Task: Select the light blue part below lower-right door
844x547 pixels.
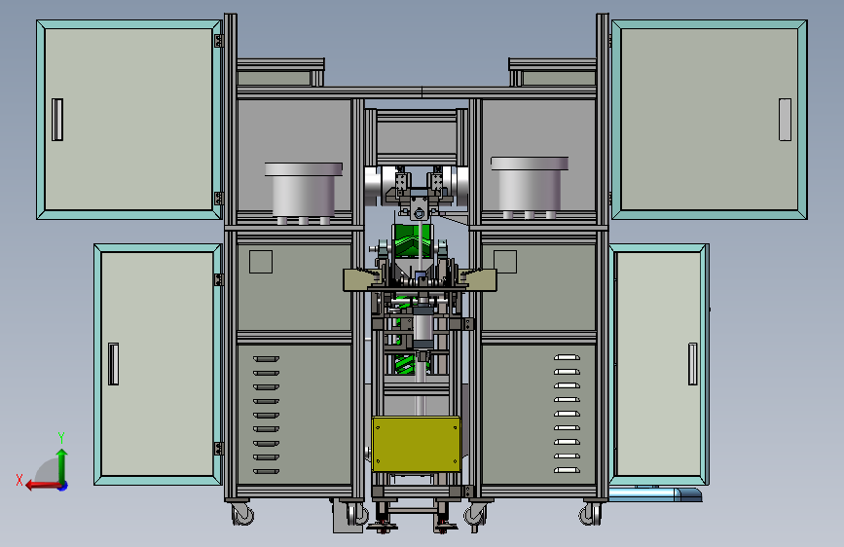Action: point(655,494)
